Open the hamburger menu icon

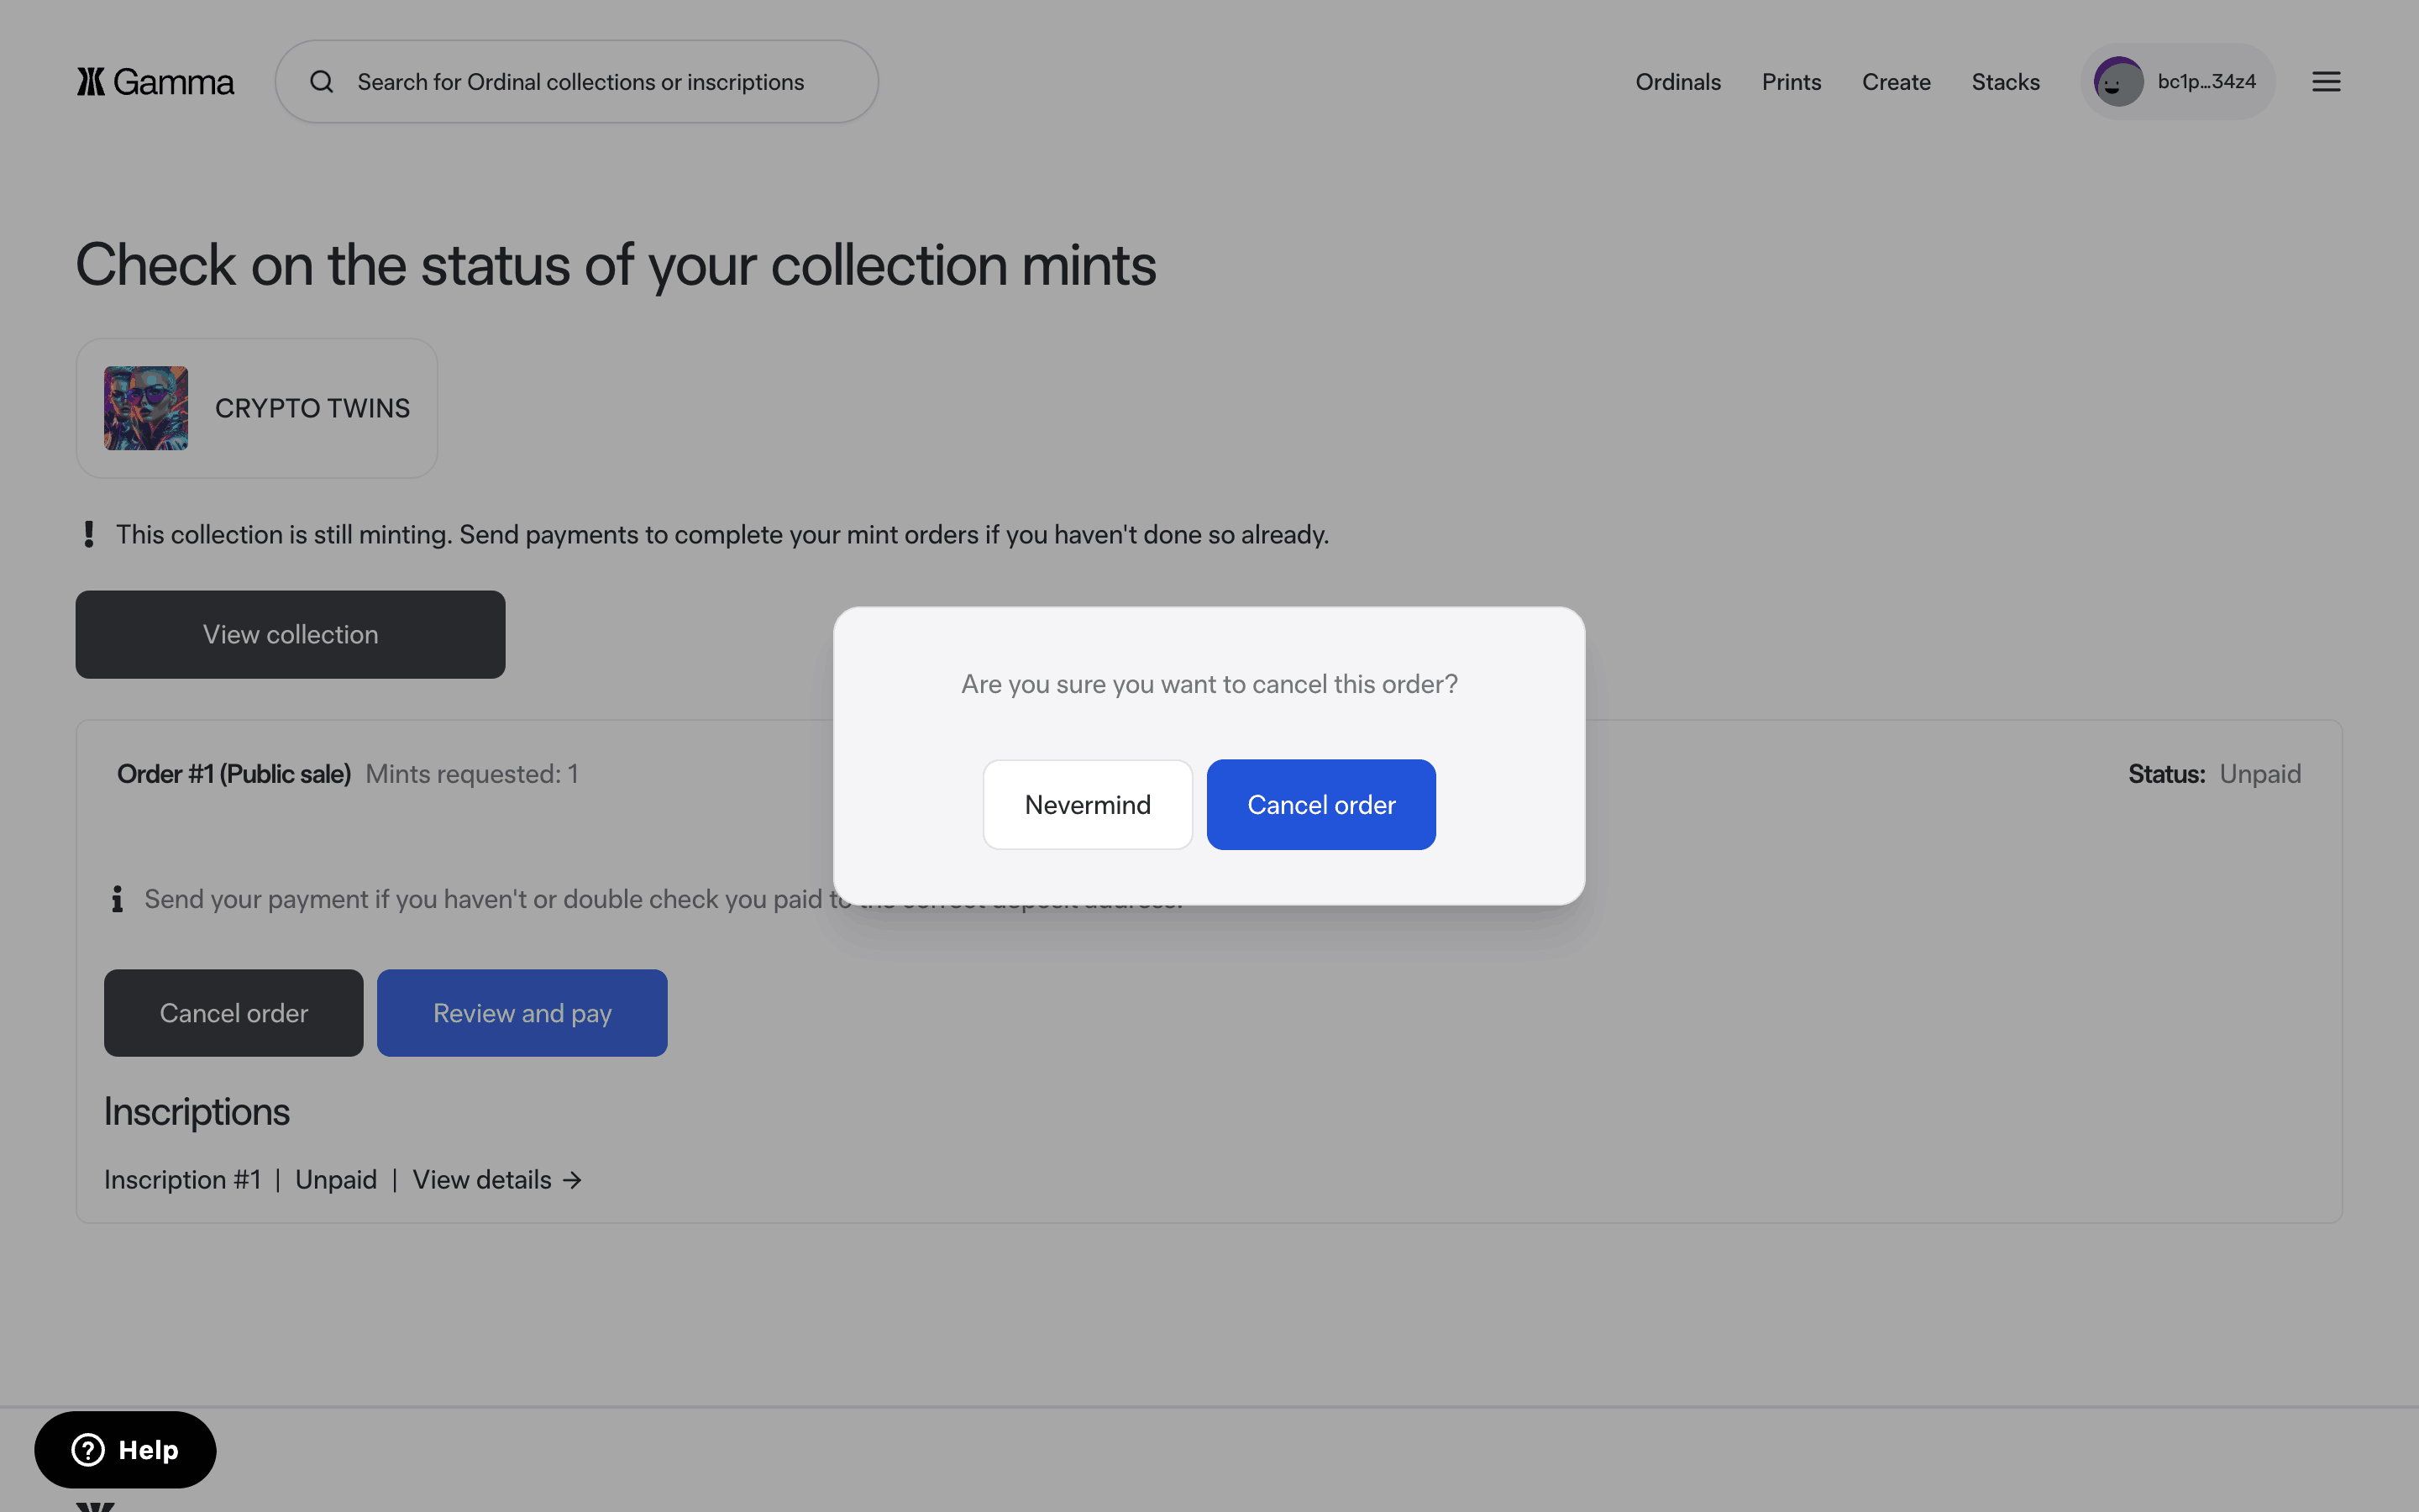pos(2326,82)
